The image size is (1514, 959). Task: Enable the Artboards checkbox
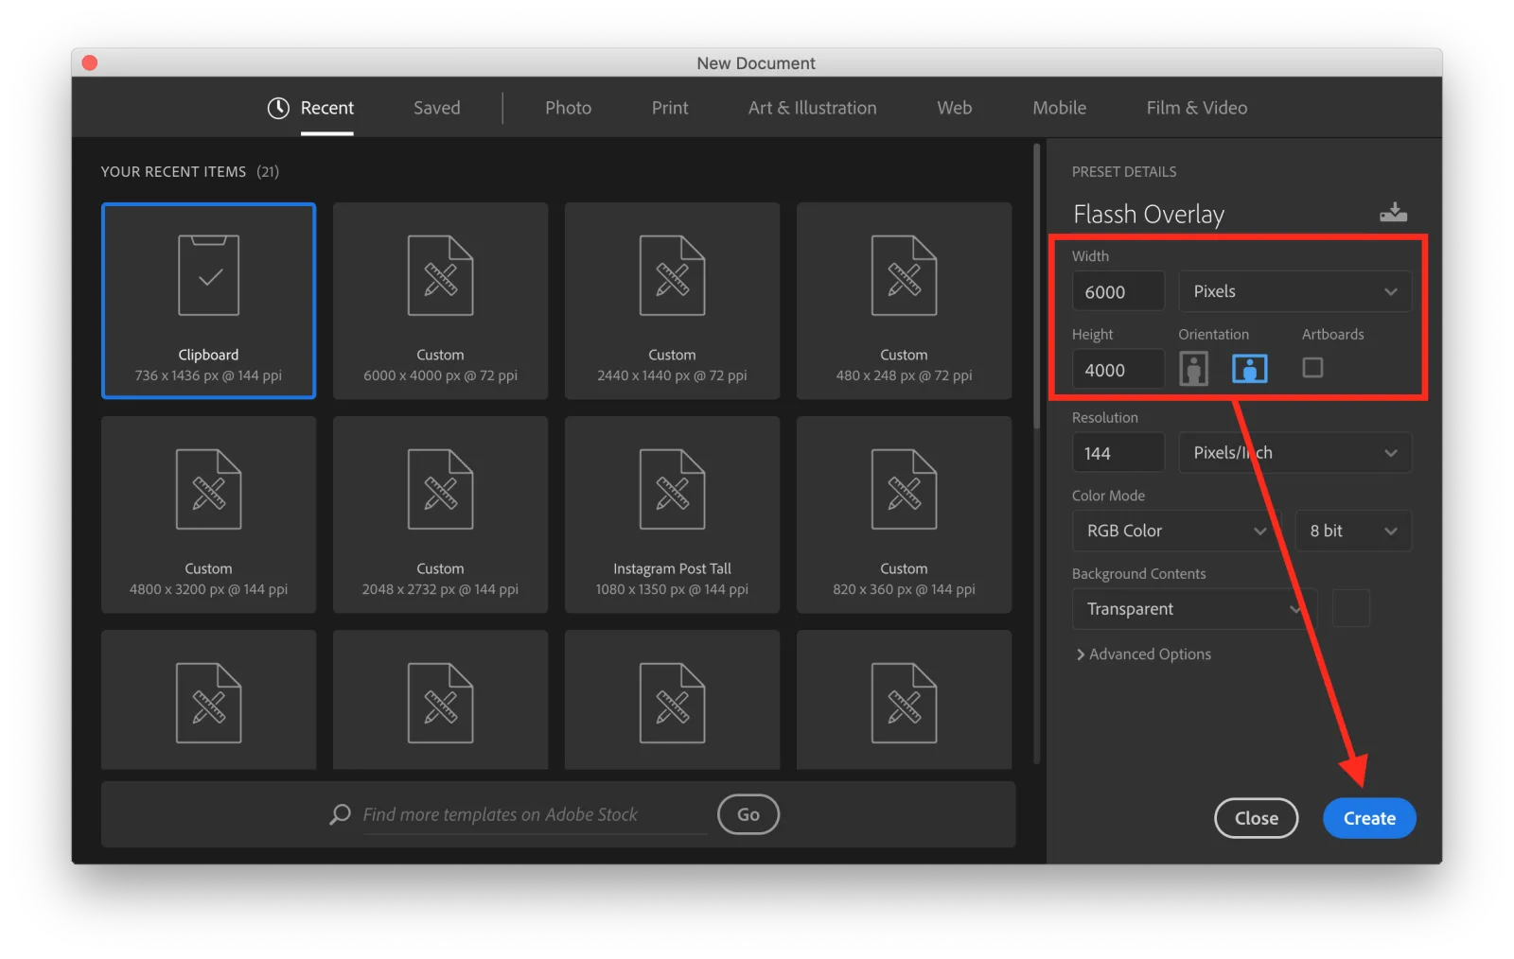tap(1312, 367)
